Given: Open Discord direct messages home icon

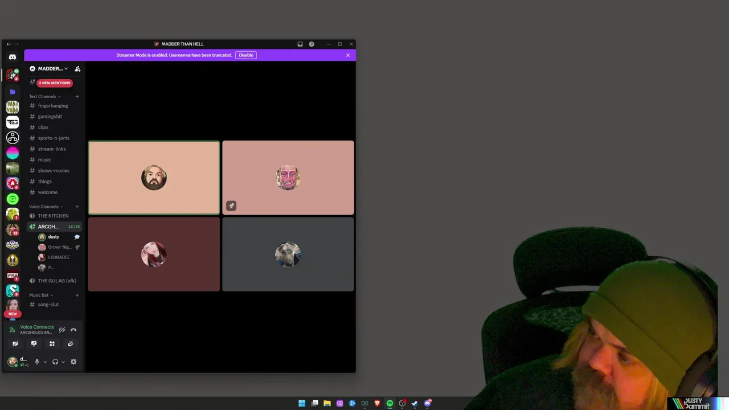Looking at the screenshot, I should [13, 57].
